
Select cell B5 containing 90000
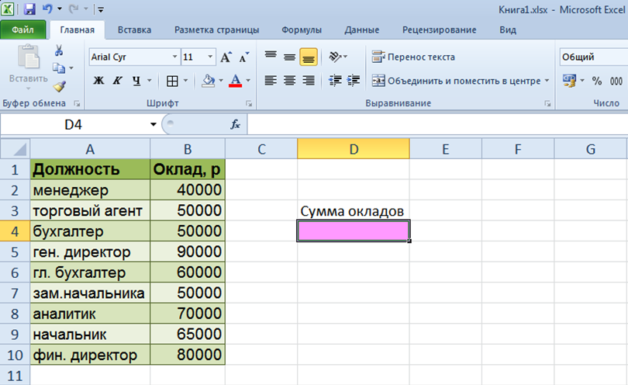(187, 252)
